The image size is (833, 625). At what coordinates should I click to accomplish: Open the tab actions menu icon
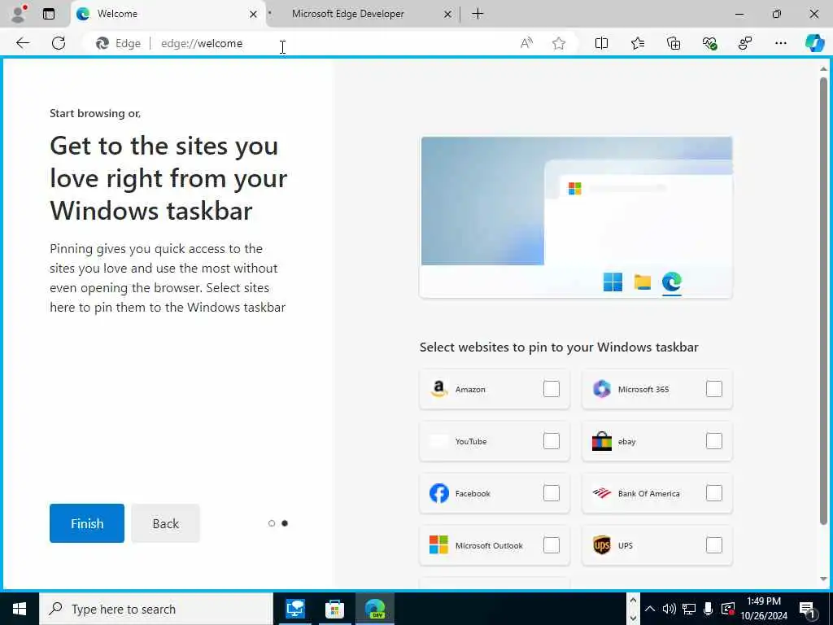coord(49,14)
